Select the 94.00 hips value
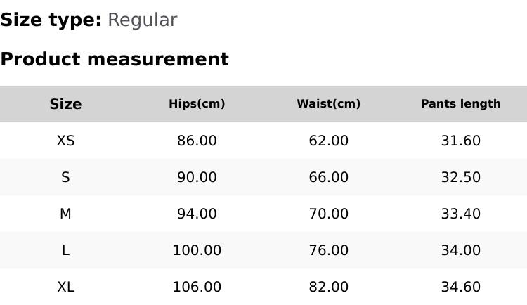Image resolution: width=527 pixels, height=305 pixels. click(197, 214)
